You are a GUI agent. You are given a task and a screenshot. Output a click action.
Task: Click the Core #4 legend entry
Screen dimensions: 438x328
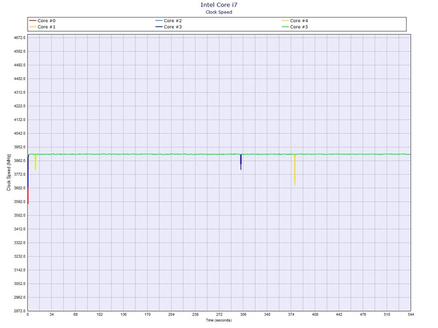point(295,21)
